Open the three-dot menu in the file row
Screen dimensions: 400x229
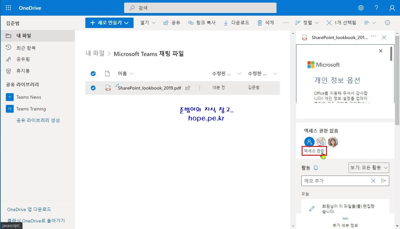pyautogui.click(x=200, y=88)
